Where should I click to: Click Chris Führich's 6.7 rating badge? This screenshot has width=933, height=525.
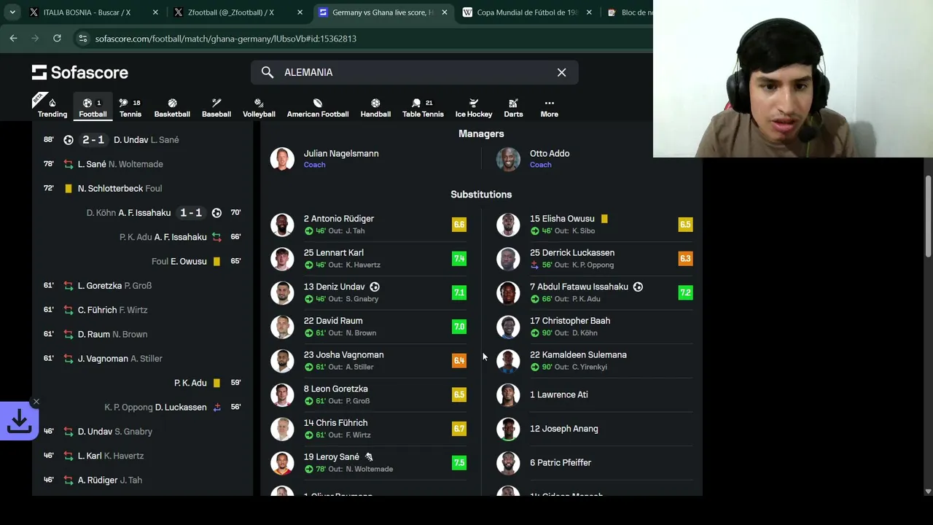(458, 429)
